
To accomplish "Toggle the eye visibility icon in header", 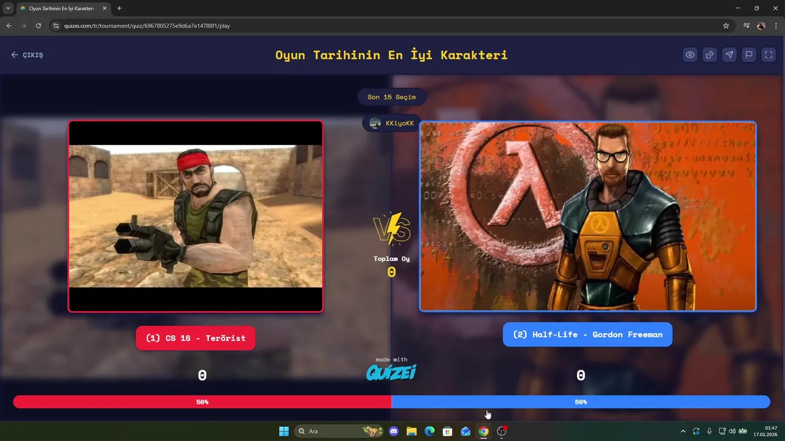I will (690, 55).
